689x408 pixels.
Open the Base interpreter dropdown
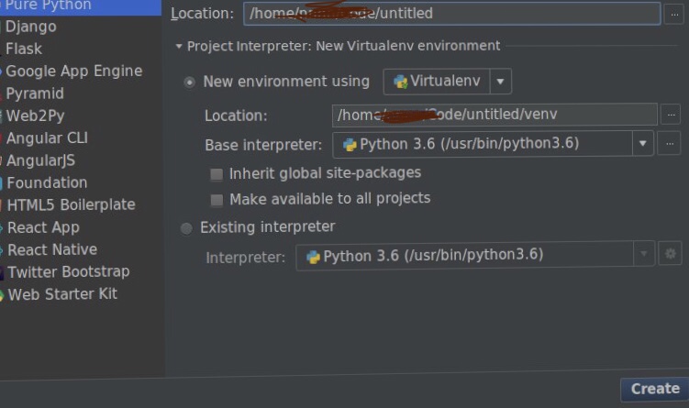click(x=642, y=144)
